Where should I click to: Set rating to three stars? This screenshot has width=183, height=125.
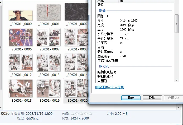(x=81, y=114)
